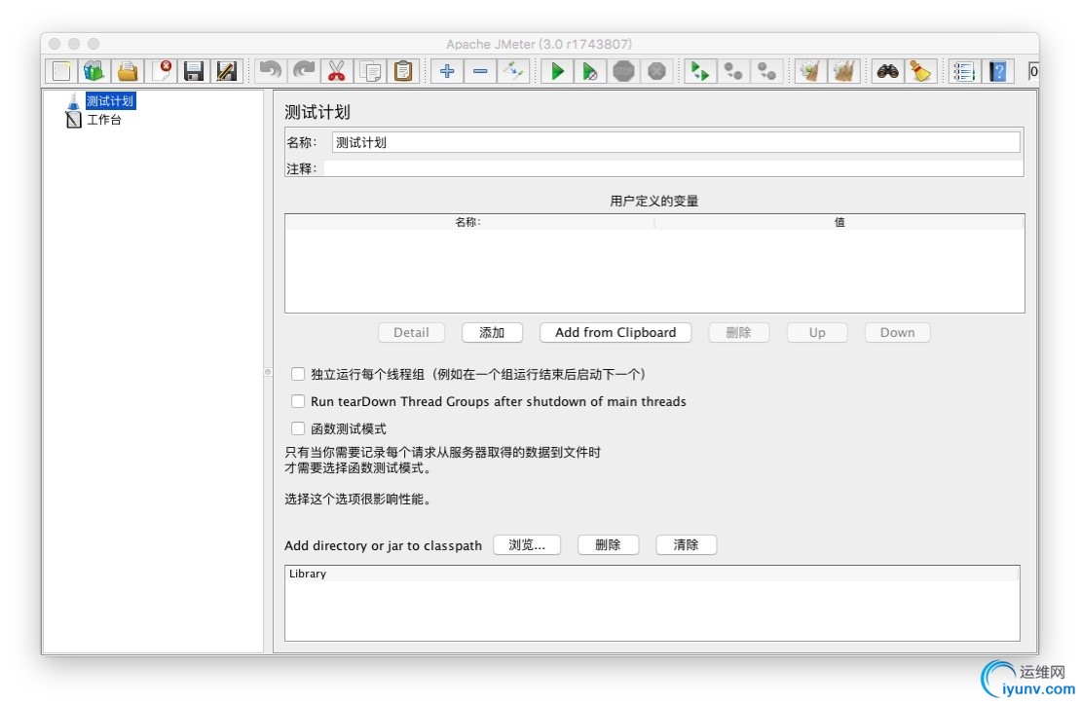Click the Clear results broom icon
This screenshot has height=705, width=1081.
pos(810,71)
